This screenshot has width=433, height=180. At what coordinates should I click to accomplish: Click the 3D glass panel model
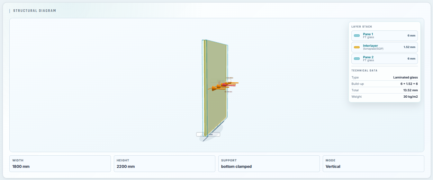point(215,88)
